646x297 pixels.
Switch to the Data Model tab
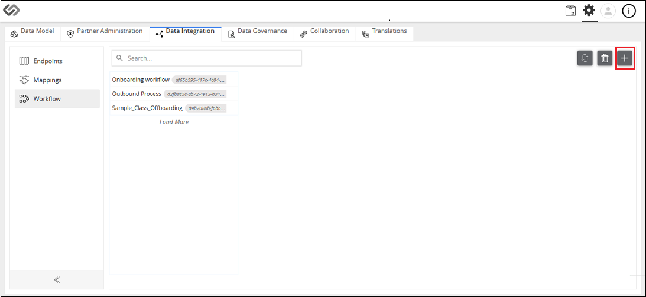coord(32,33)
